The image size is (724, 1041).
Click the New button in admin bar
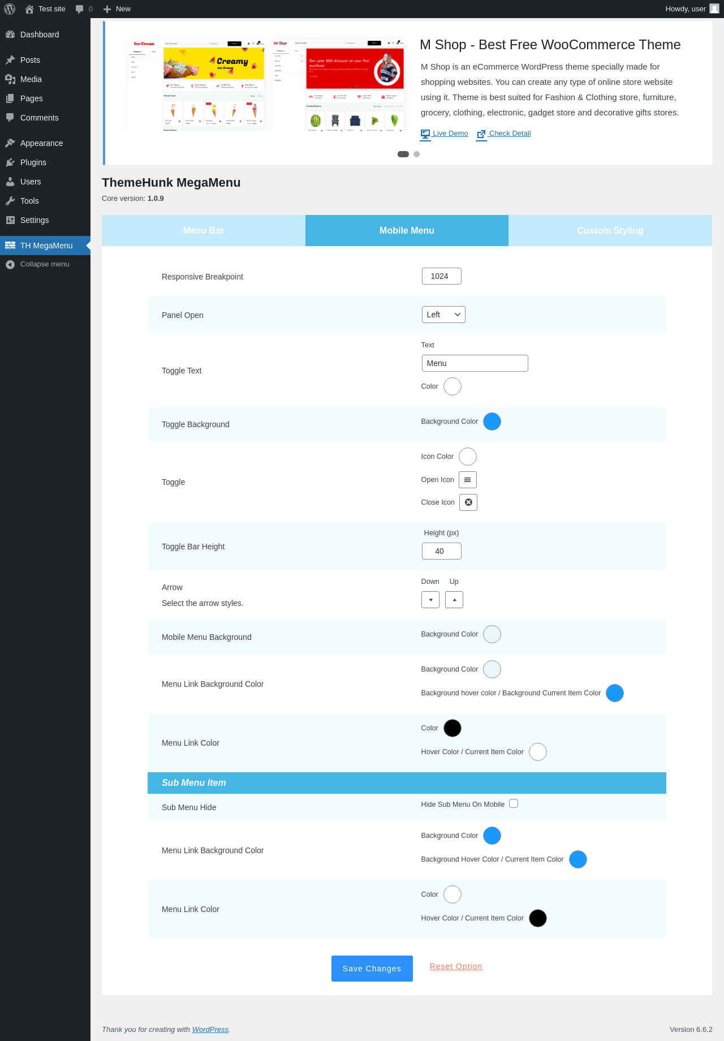tap(117, 9)
